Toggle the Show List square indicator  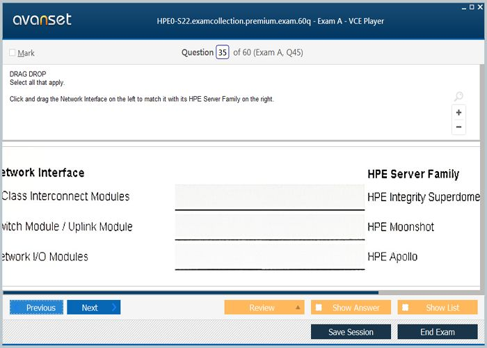pos(405,308)
